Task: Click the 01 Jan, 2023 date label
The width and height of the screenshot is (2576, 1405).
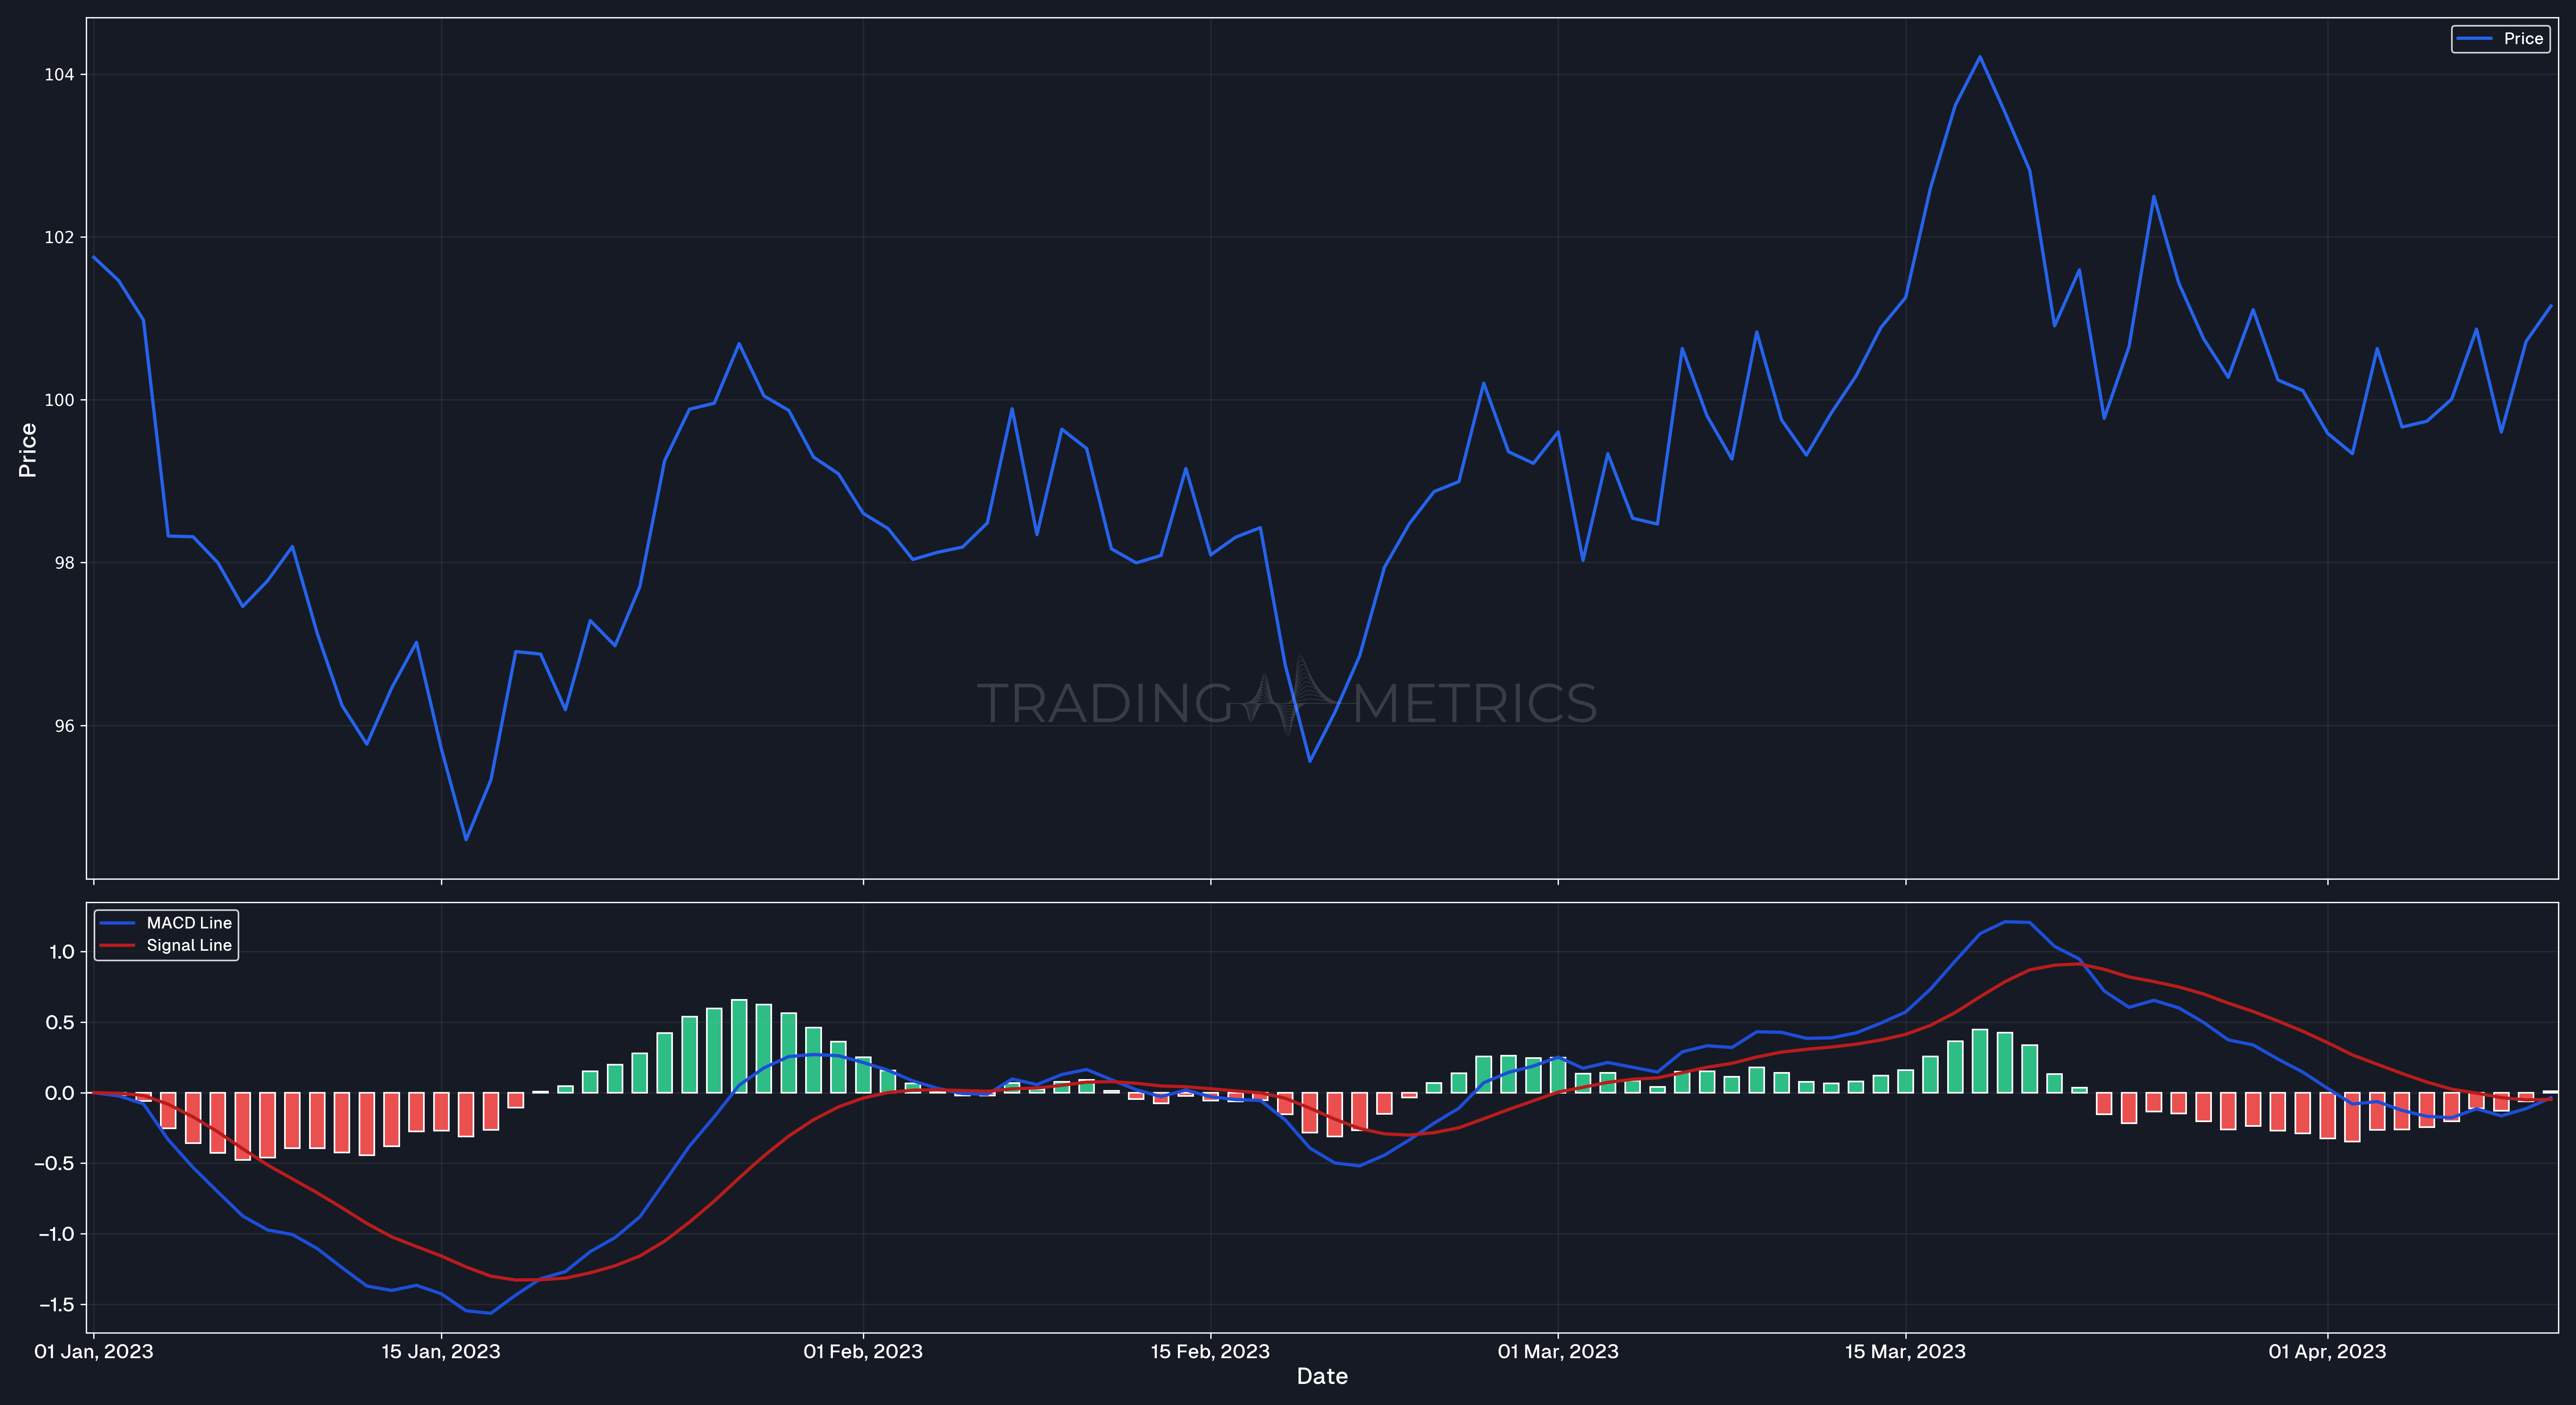Action: 94,1352
